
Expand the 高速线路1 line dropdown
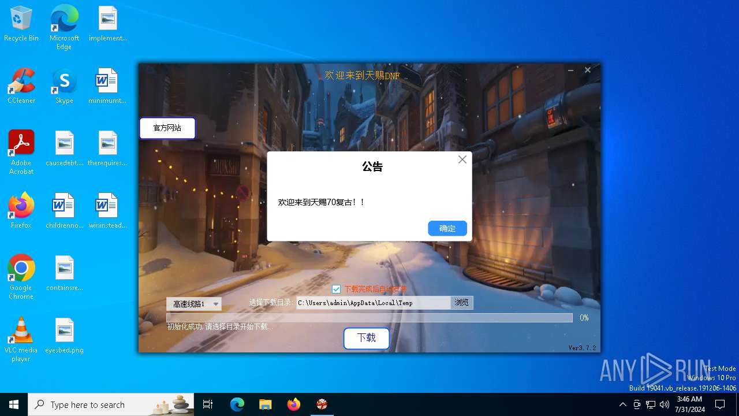pyautogui.click(x=194, y=304)
